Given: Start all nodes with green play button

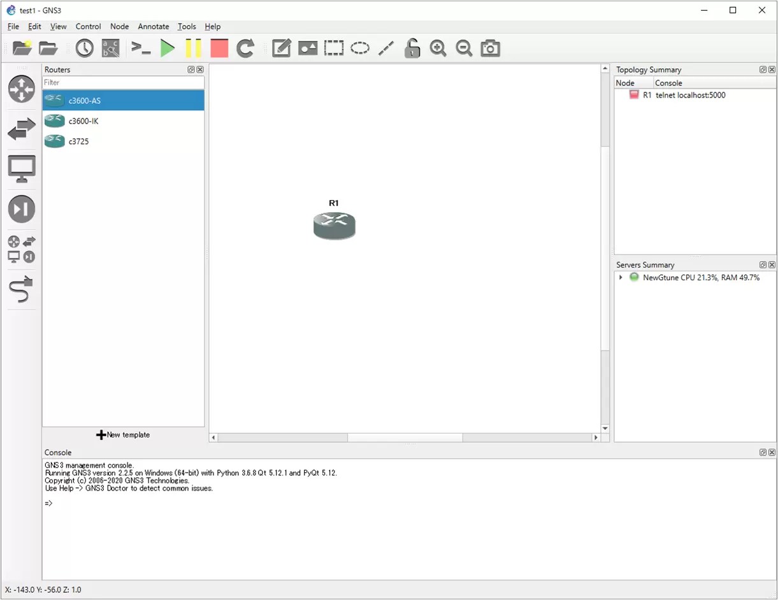Looking at the screenshot, I should coord(168,48).
